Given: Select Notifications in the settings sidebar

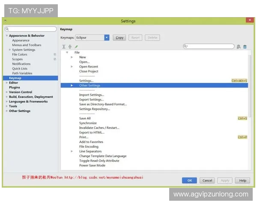Looking at the screenshot, I should (x=21, y=64).
